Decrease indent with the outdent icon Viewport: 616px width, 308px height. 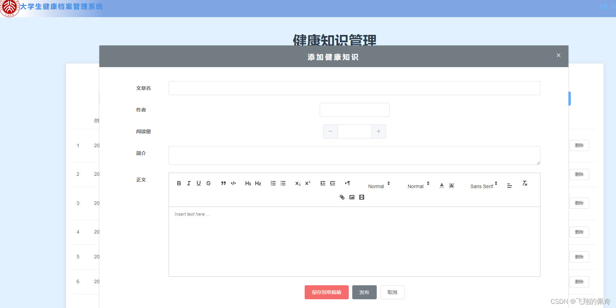click(323, 183)
